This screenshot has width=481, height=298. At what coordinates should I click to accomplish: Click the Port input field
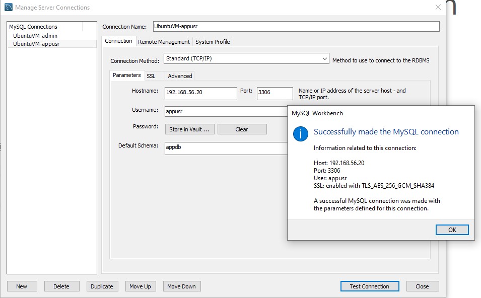[275, 94]
